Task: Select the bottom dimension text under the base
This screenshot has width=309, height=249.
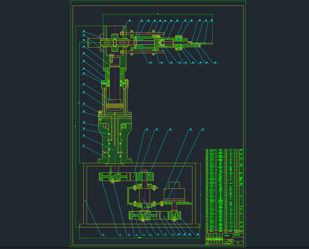Action: [x=140, y=238]
